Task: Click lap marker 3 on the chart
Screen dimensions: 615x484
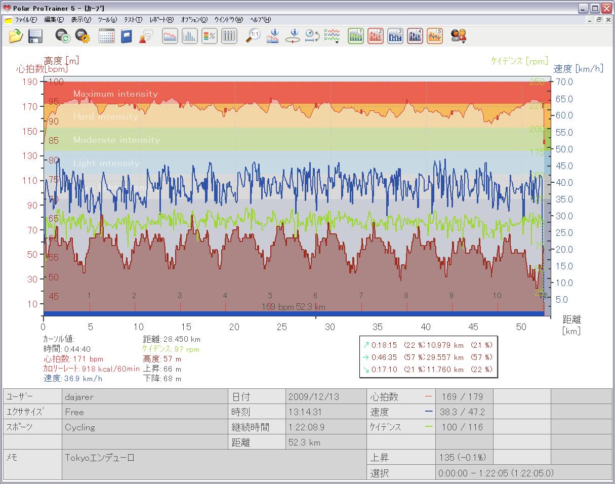Action: click(180, 296)
